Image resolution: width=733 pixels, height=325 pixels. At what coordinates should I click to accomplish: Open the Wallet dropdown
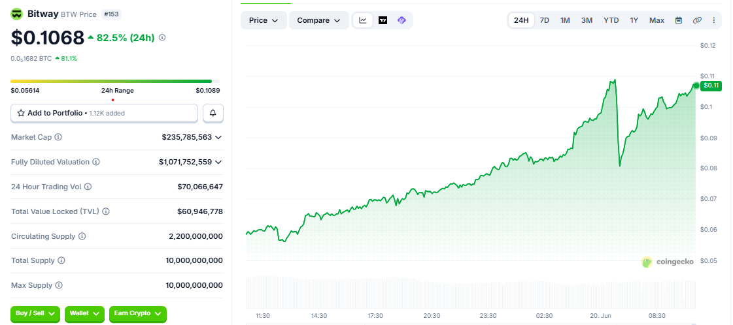[84, 314]
